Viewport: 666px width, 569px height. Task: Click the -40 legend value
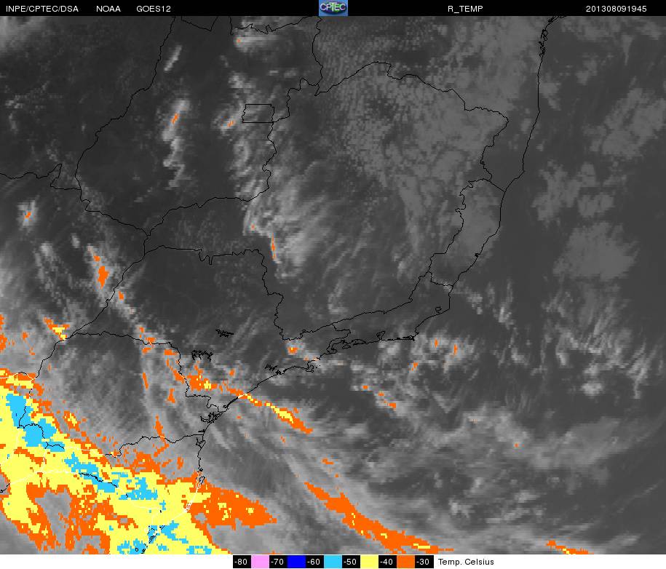(x=387, y=562)
